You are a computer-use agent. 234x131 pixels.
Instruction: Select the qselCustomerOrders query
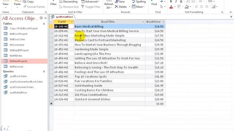click(24, 87)
